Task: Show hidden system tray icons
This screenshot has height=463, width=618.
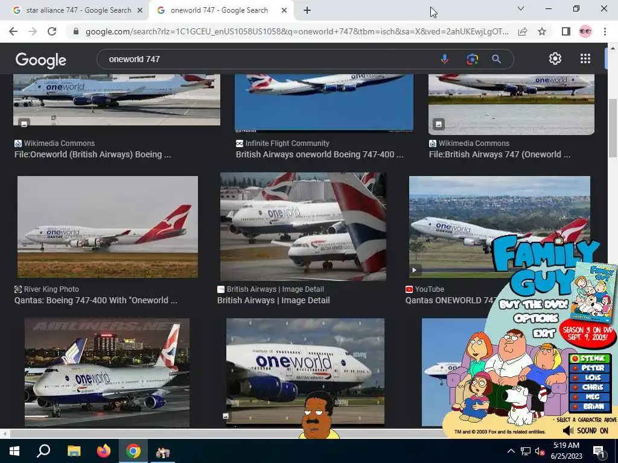Action: pos(511,451)
